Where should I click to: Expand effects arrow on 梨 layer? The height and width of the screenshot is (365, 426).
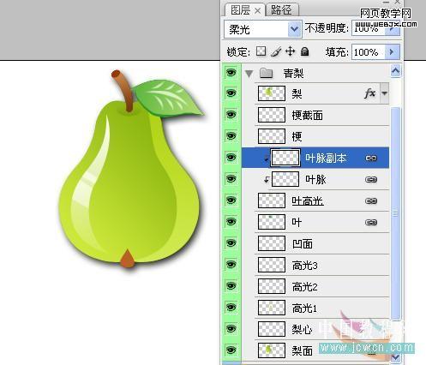[x=385, y=93]
